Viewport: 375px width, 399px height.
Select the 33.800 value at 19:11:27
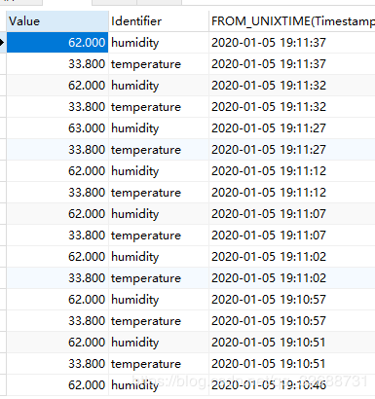pos(57,150)
